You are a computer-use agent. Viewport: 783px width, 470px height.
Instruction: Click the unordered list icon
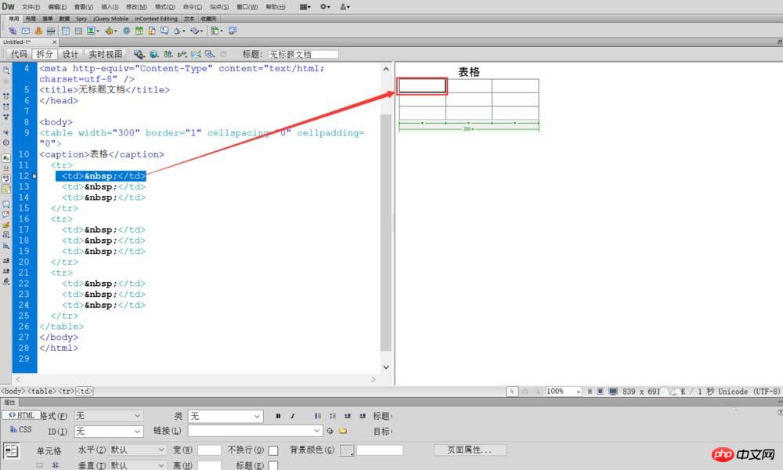[x=318, y=416]
